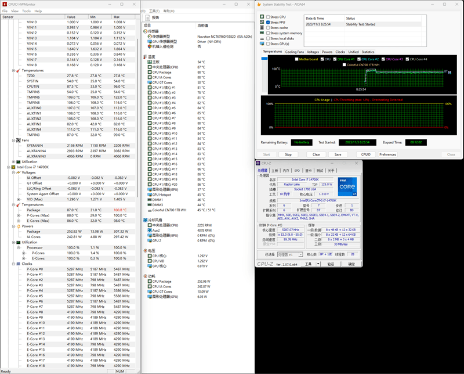Screen dimensions: 464x374
Task: Click the GPU Hotspot monitor icon
Action: [x=150, y=195]
